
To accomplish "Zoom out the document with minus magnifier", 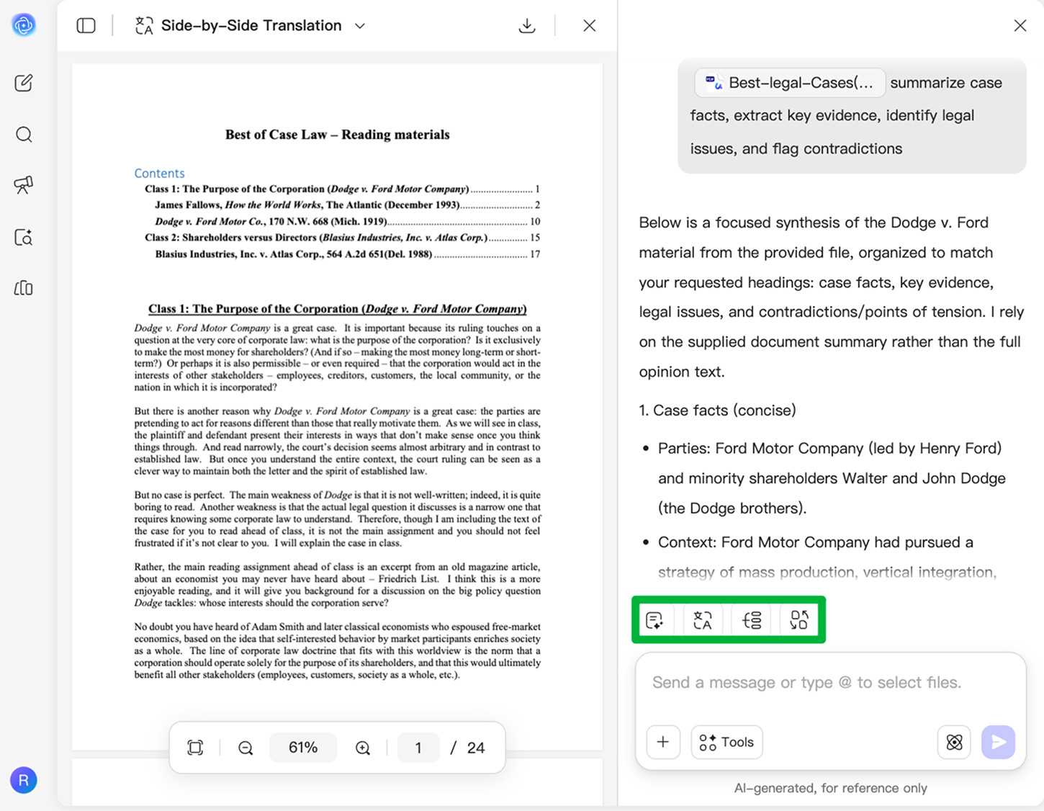I will tap(246, 748).
